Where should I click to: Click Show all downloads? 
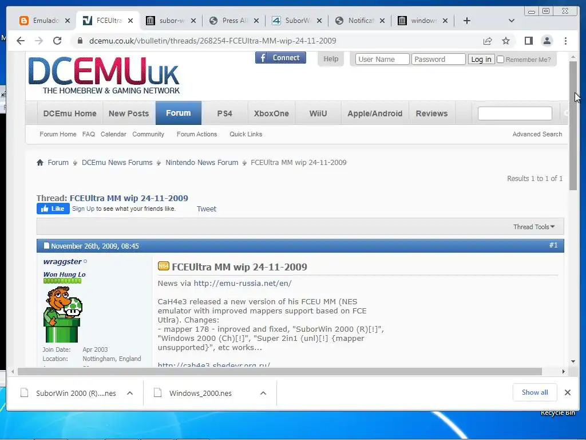pyautogui.click(x=535, y=392)
